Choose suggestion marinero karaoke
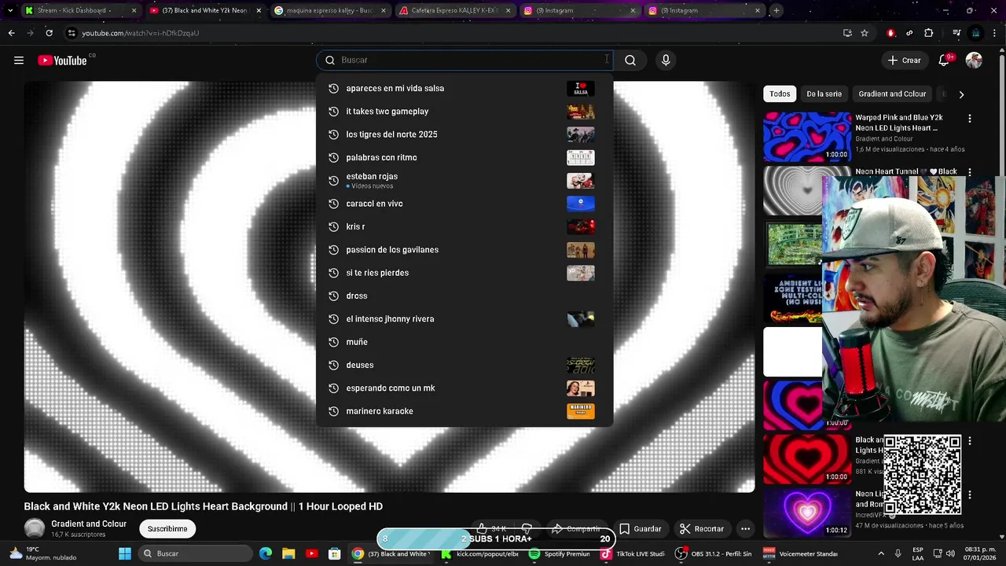Image resolution: width=1006 pixels, height=566 pixels. pyautogui.click(x=464, y=411)
